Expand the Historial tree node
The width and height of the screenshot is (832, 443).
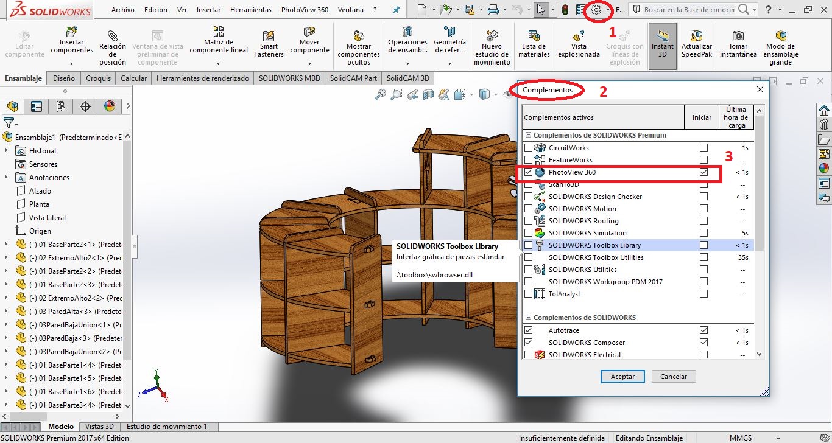pos(6,151)
